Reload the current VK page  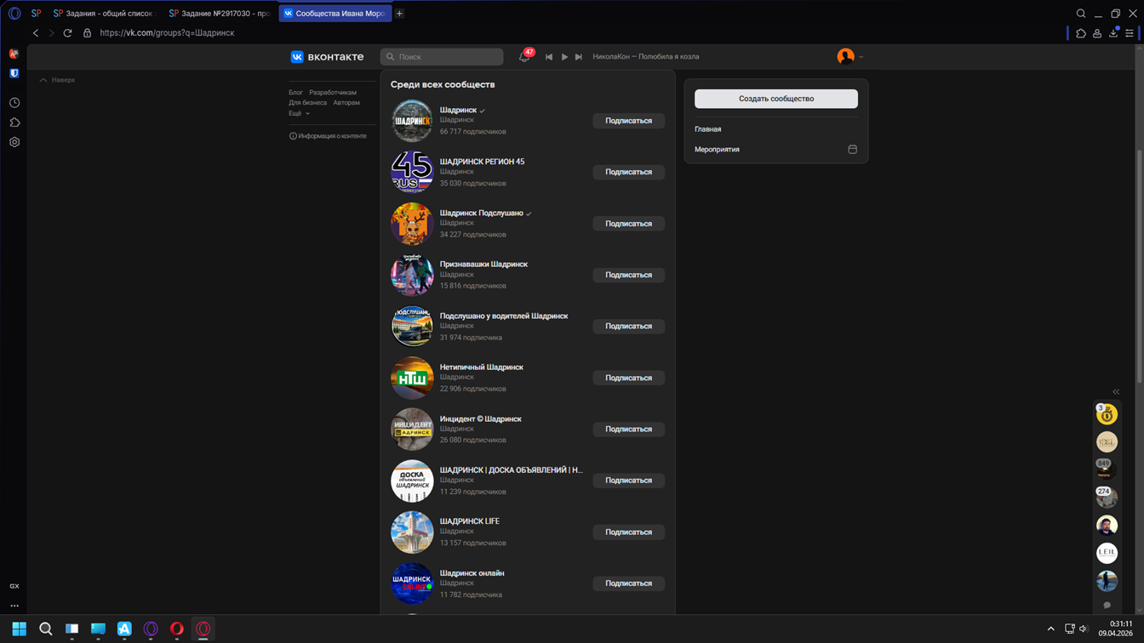point(67,33)
